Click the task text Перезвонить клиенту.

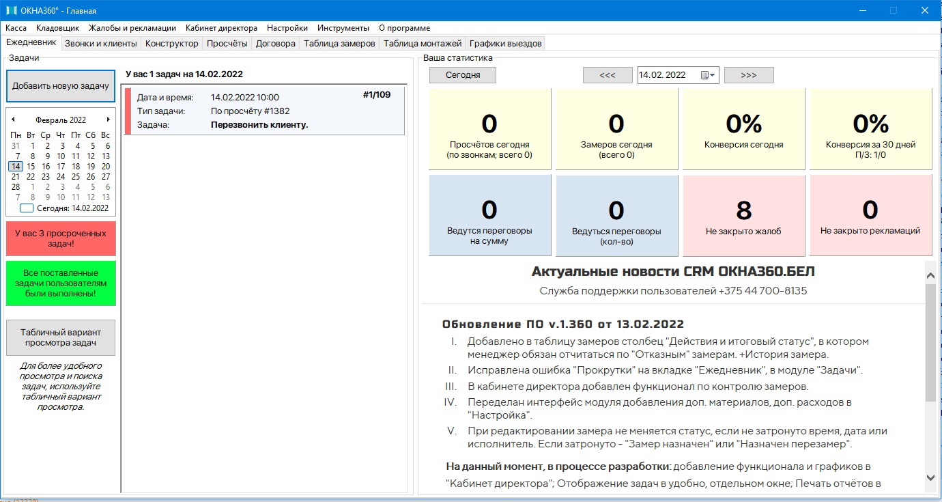[x=260, y=125]
